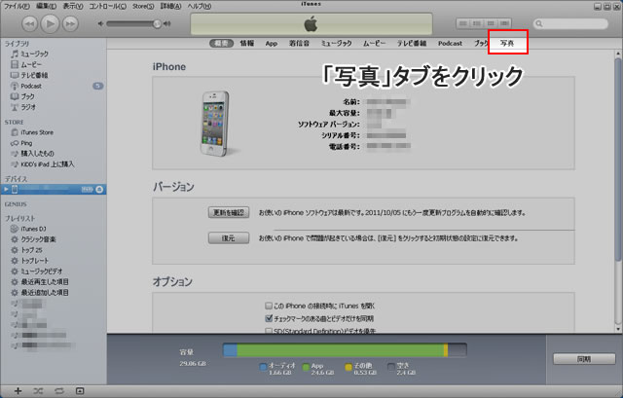Click the 復元 button
This screenshot has height=398, width=623.
(x=229, y=238)
